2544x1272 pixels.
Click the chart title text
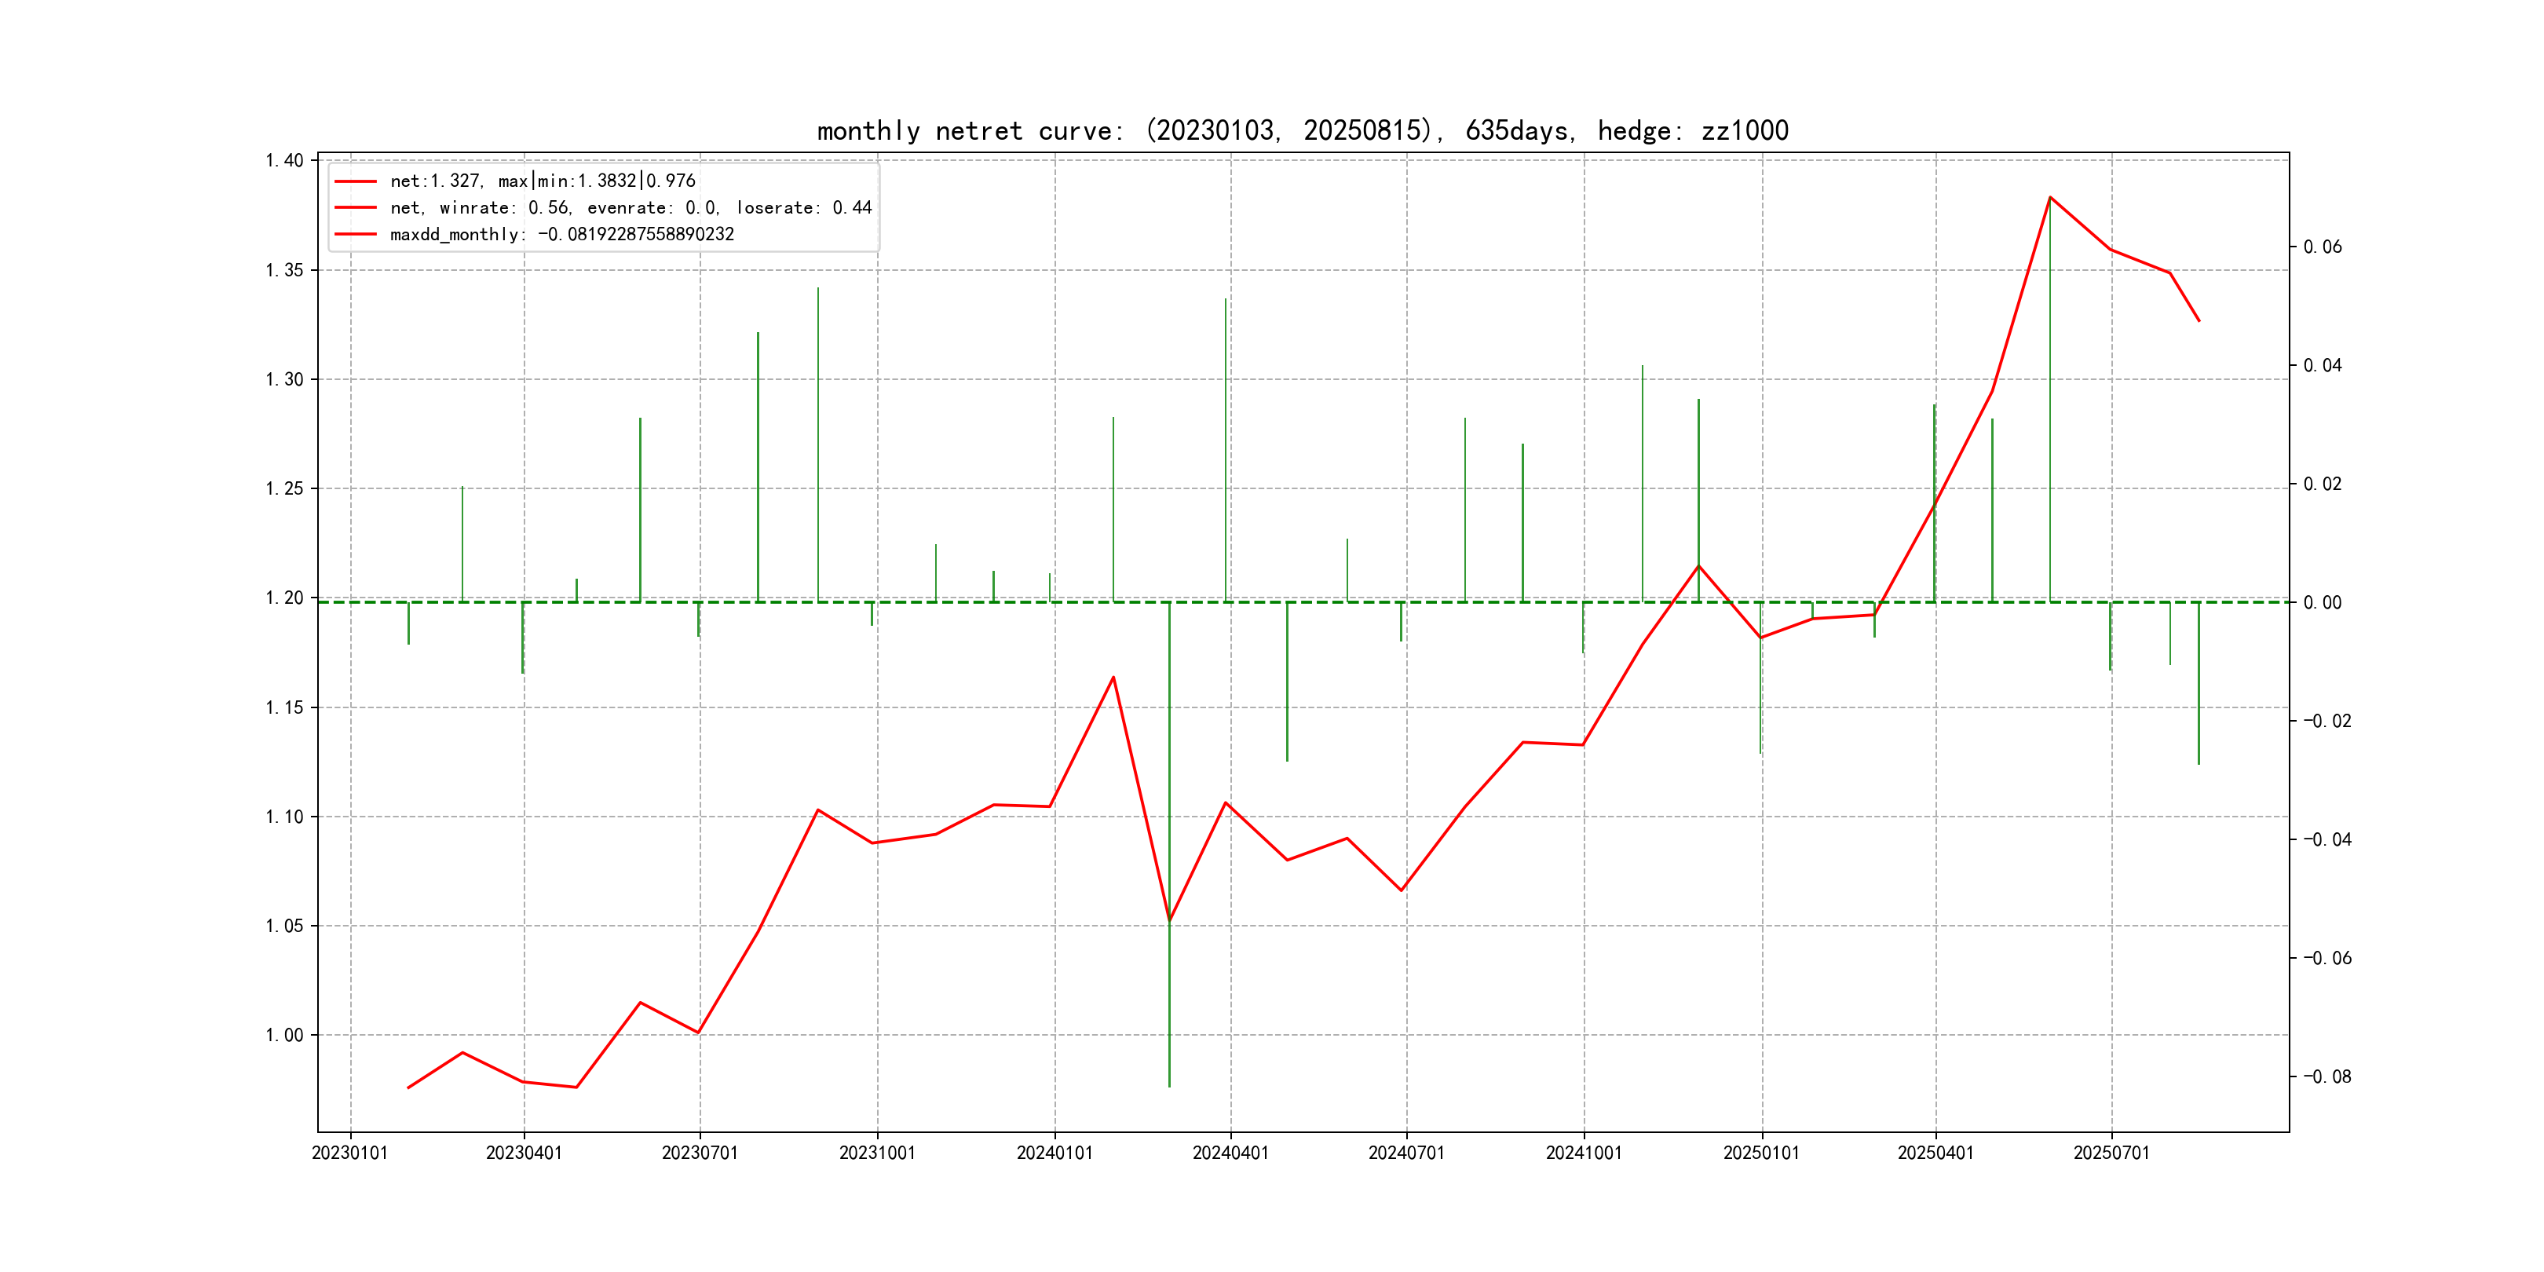coord(1302,130)
